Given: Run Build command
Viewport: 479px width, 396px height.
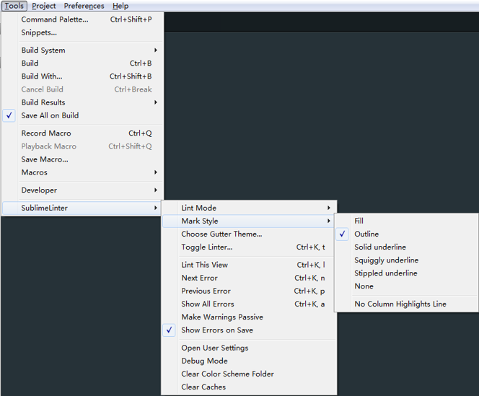Looking at the screenshot, I should (82, 63).
